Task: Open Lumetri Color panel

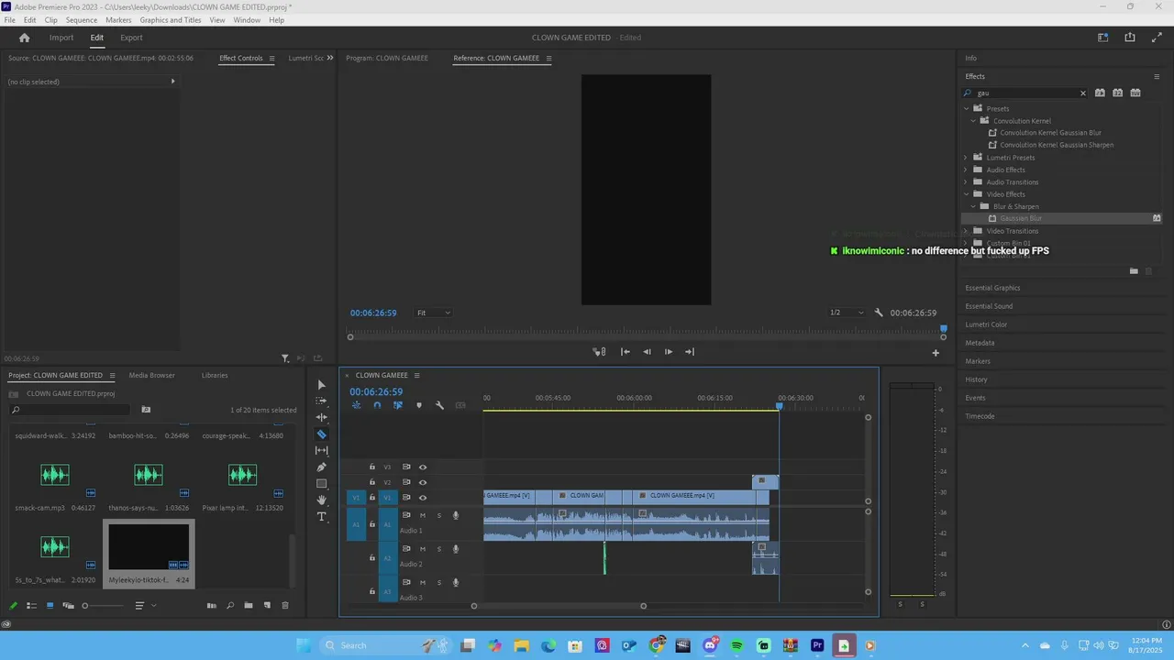Action: tap(986, 324)
